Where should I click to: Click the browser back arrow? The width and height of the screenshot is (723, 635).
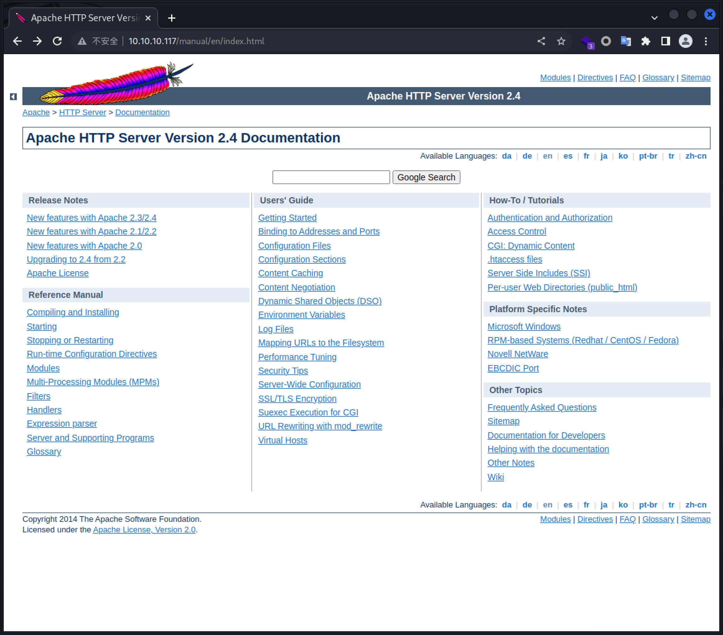17,41
